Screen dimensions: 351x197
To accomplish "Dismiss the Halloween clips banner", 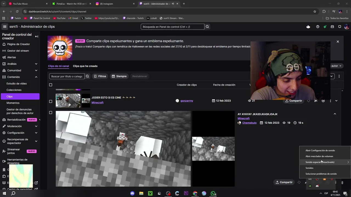I will click(338, 42).
